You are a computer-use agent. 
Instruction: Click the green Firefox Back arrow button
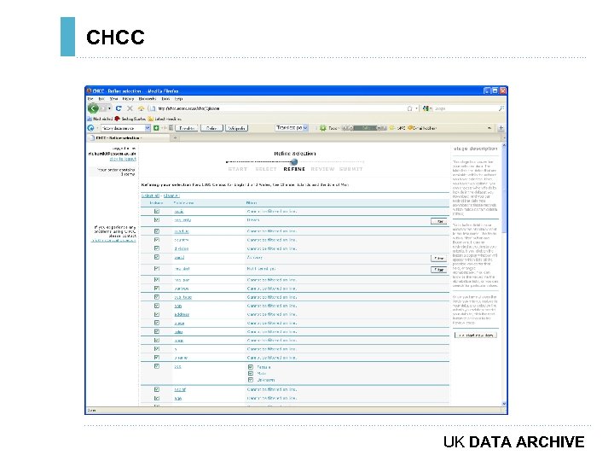(93, 108)
